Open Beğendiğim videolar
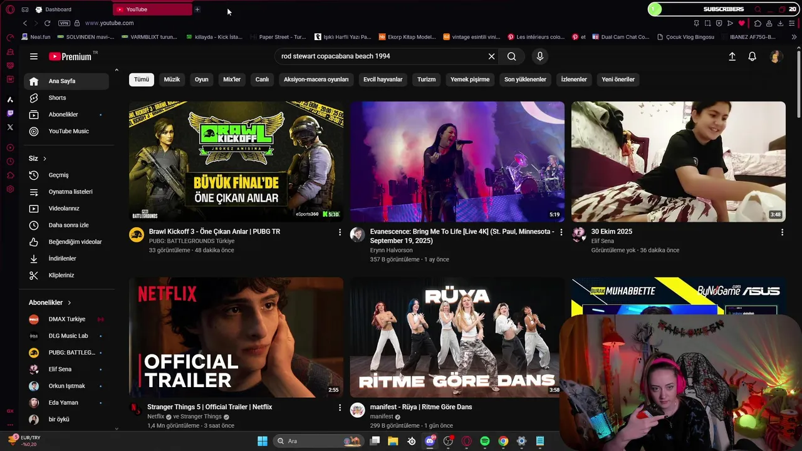Viewport: 802px width, 451px height. (x=66, y=242)
